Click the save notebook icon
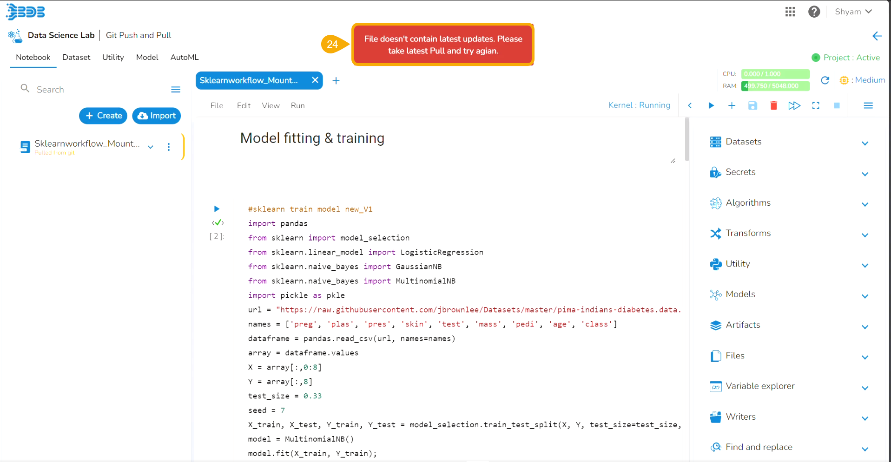The height and width of the screenshot is (462, 891). coord(752,105)
